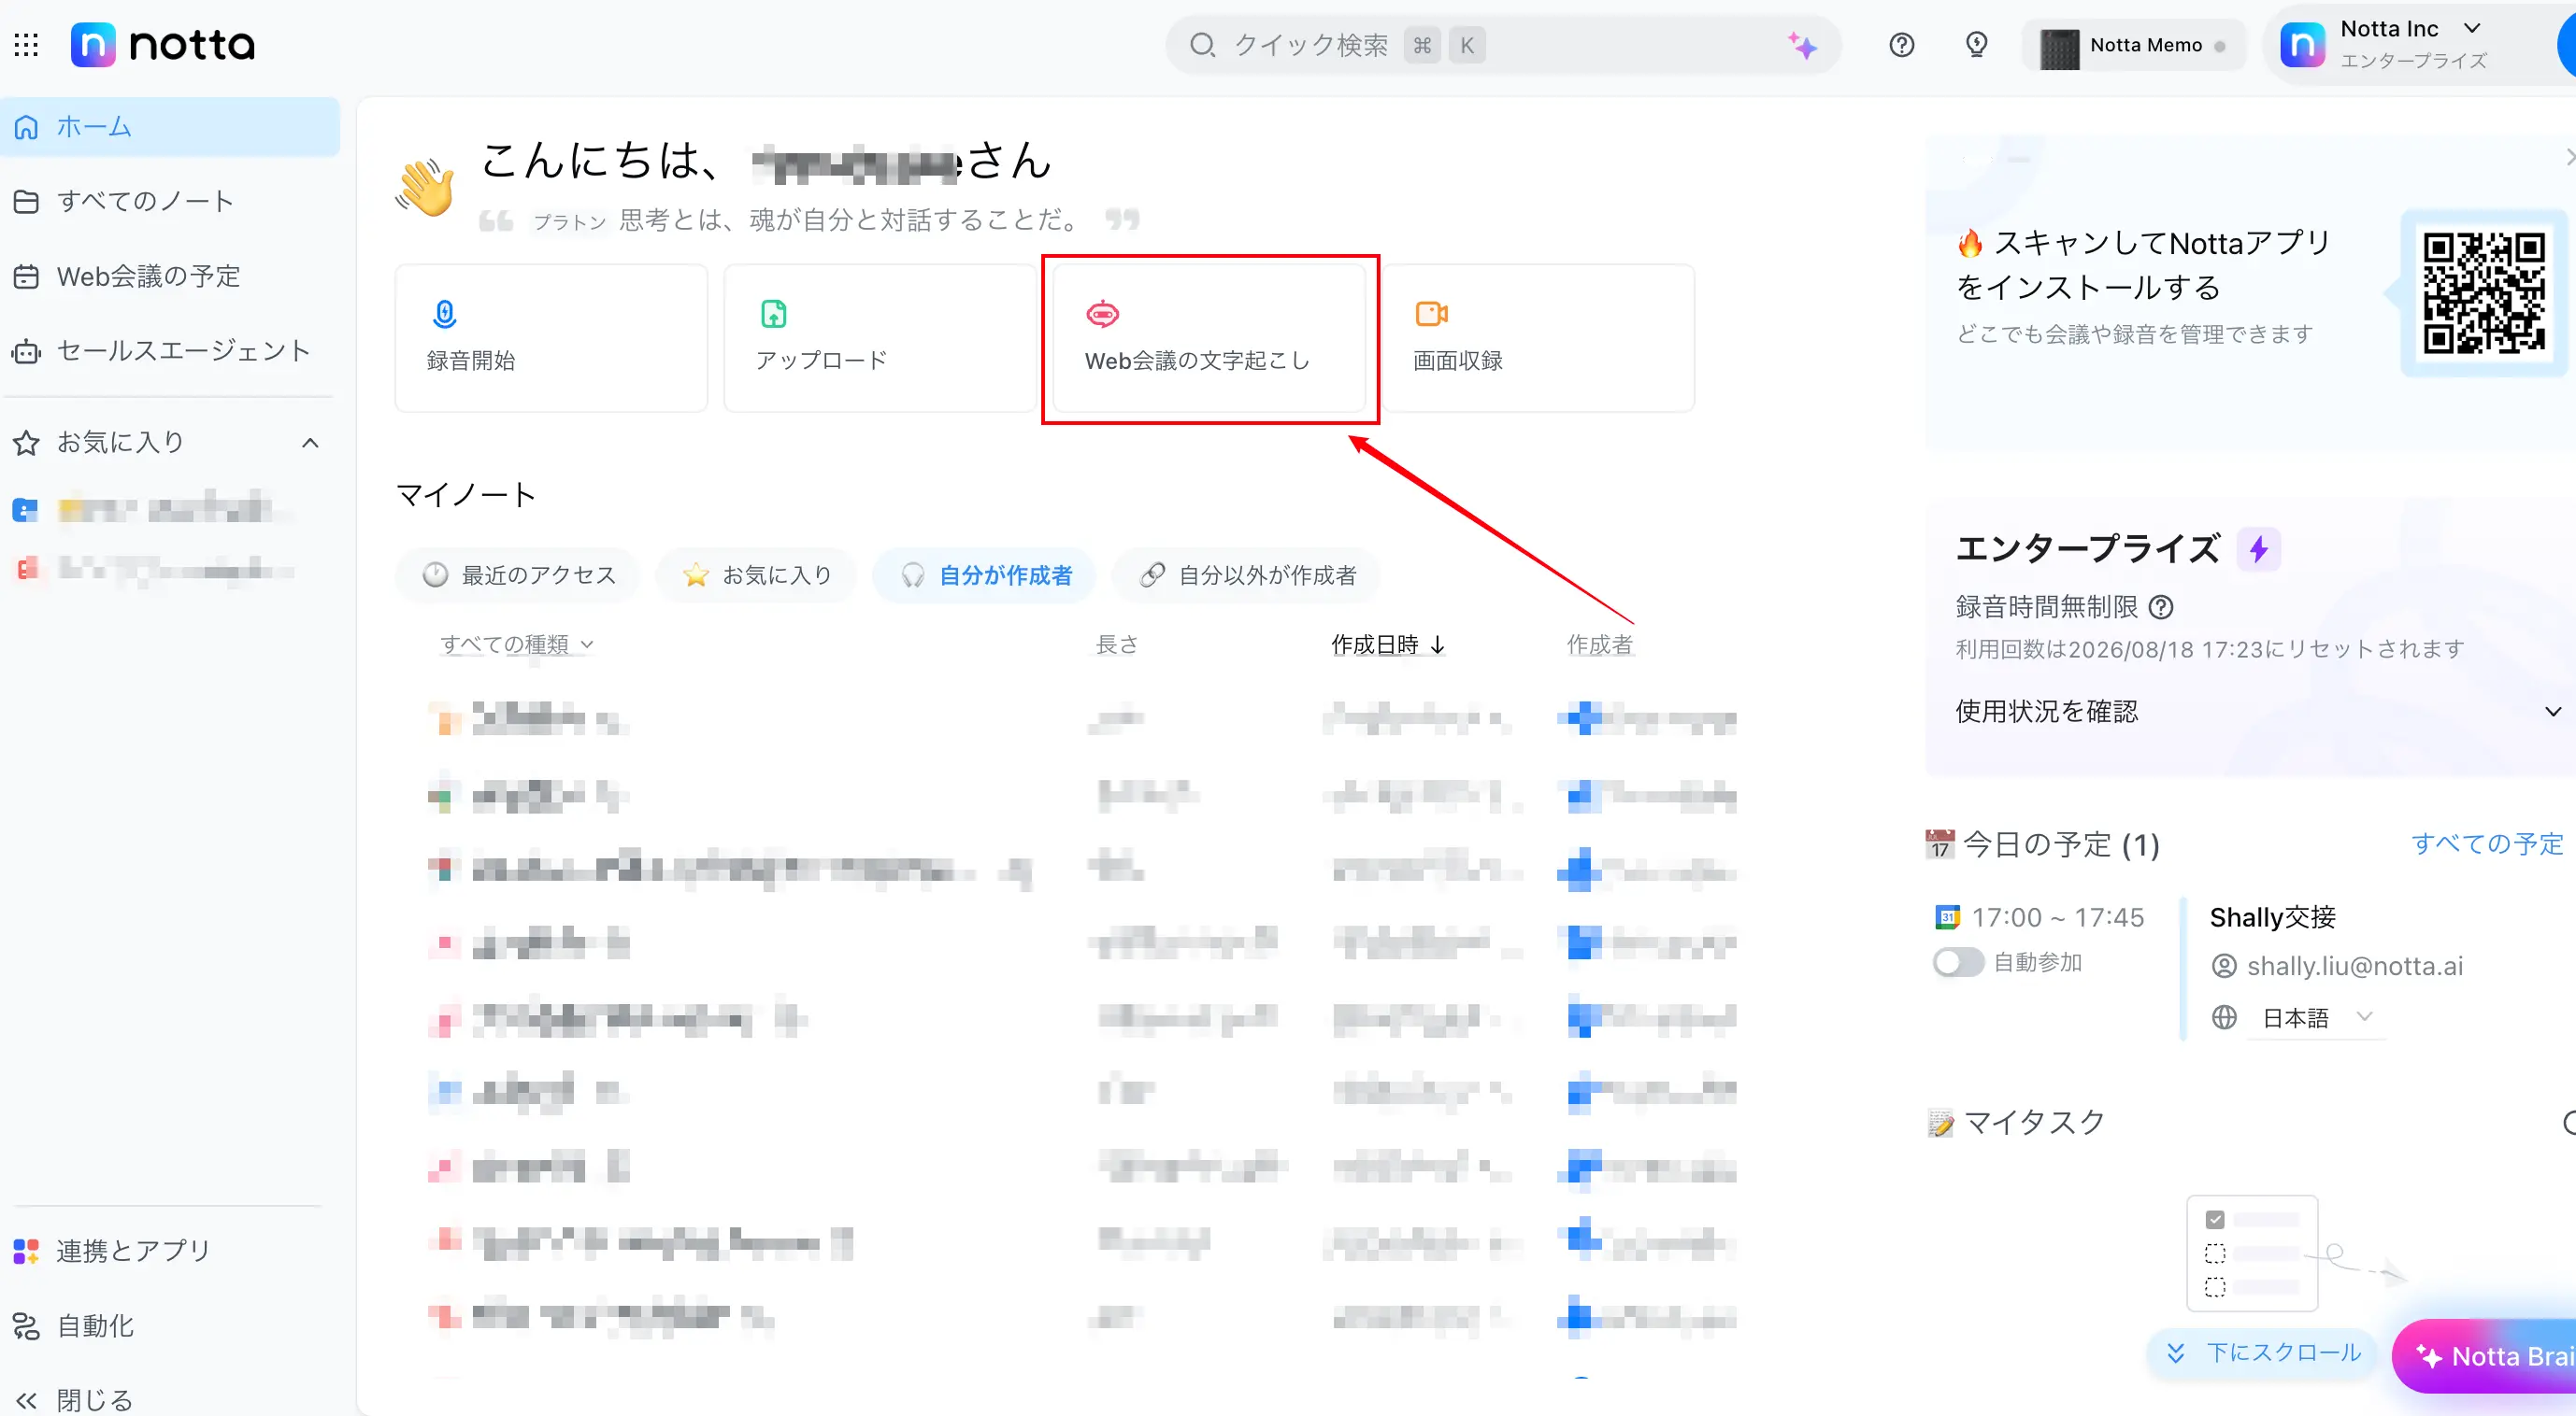This screenshot has height=1416, width=2576.
Task: Collapse the sidebar with 閉じる
Action: (74, 1400)
